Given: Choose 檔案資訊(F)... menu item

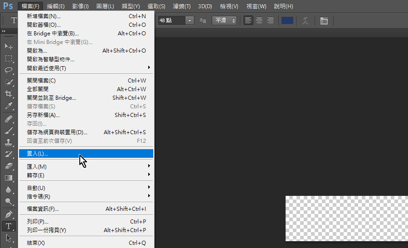Looking at the screenshot, I should [86, 209].
